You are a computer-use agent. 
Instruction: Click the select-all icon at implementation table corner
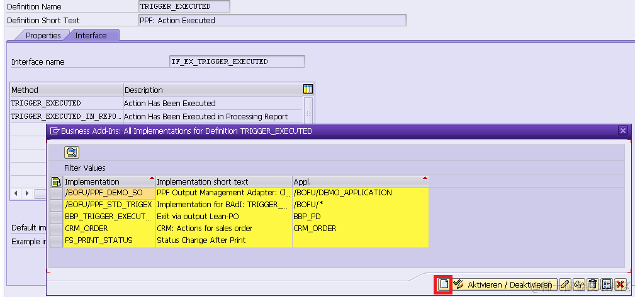(56, 182)
